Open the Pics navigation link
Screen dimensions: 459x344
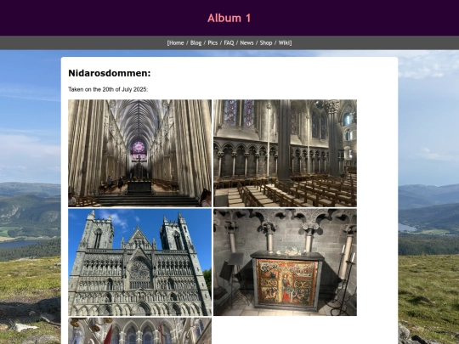(212, 42)
